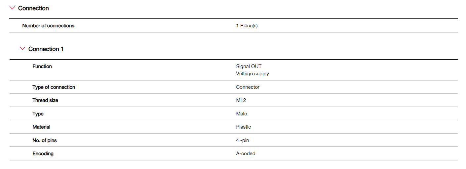Screen dimensions: 466x169
Task: Select the 4 -pin value
Action: click(242, 140)
